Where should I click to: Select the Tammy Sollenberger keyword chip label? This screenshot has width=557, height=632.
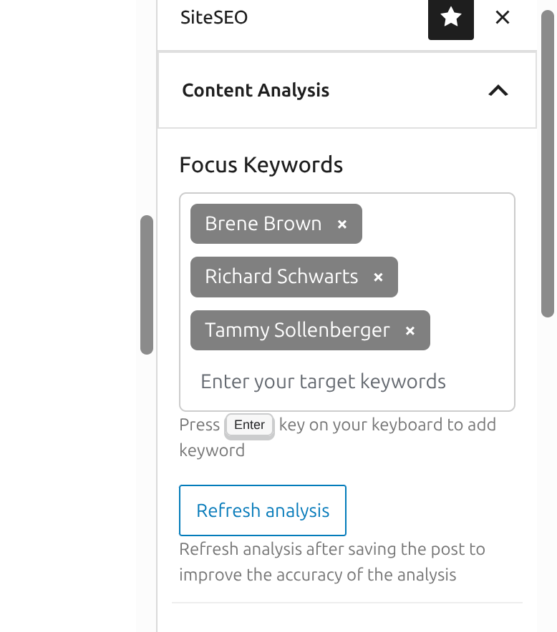click(297, 330)
